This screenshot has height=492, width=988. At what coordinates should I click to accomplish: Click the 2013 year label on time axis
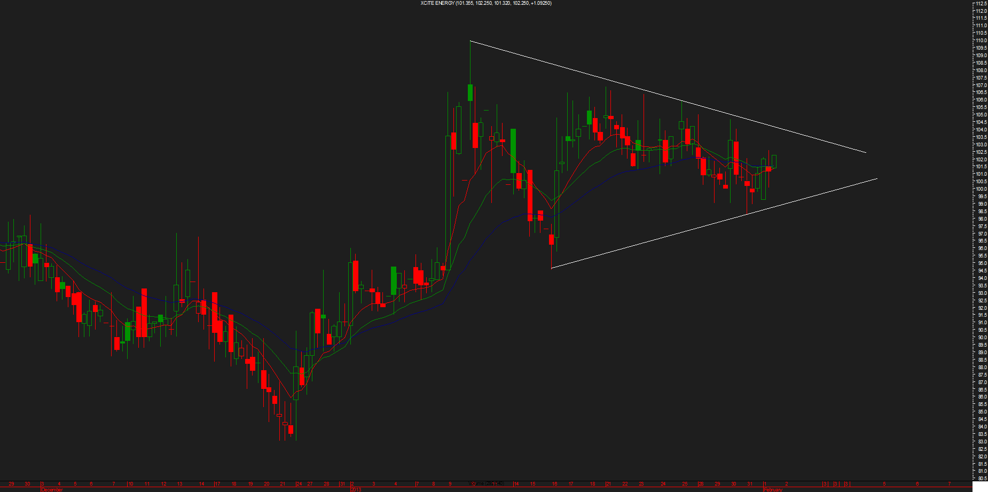coord(356,489)
